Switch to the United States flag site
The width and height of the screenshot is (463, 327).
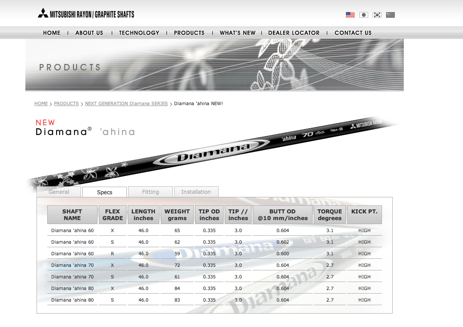click(350, 15)
